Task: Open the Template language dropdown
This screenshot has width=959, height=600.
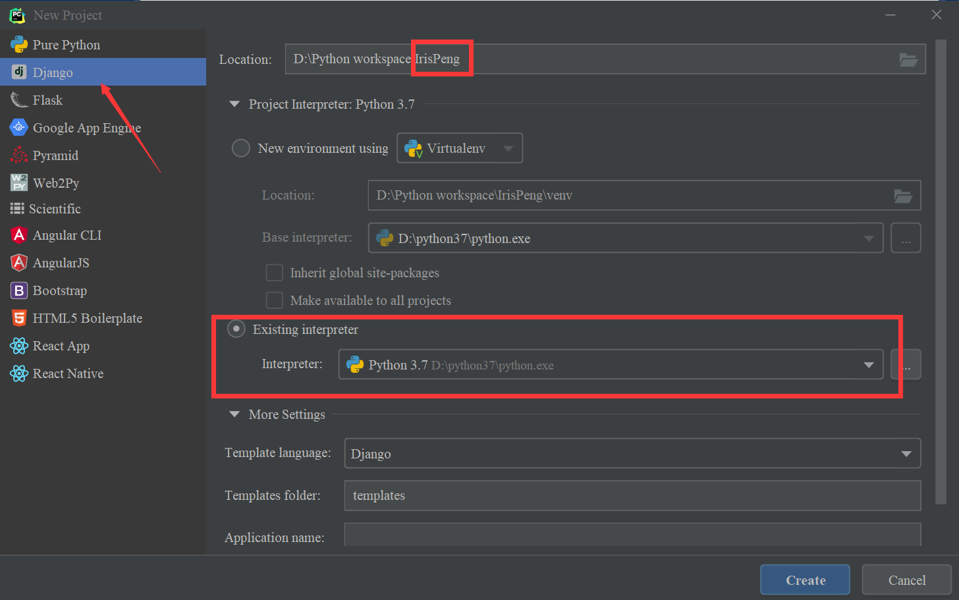Action: click(632, 454)
